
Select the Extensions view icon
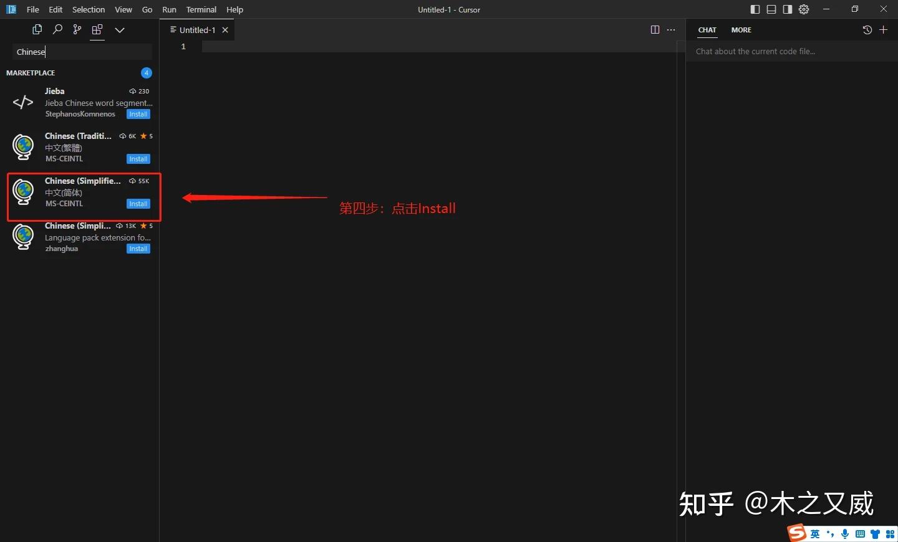pyautogui.click(x=97, y=29)
